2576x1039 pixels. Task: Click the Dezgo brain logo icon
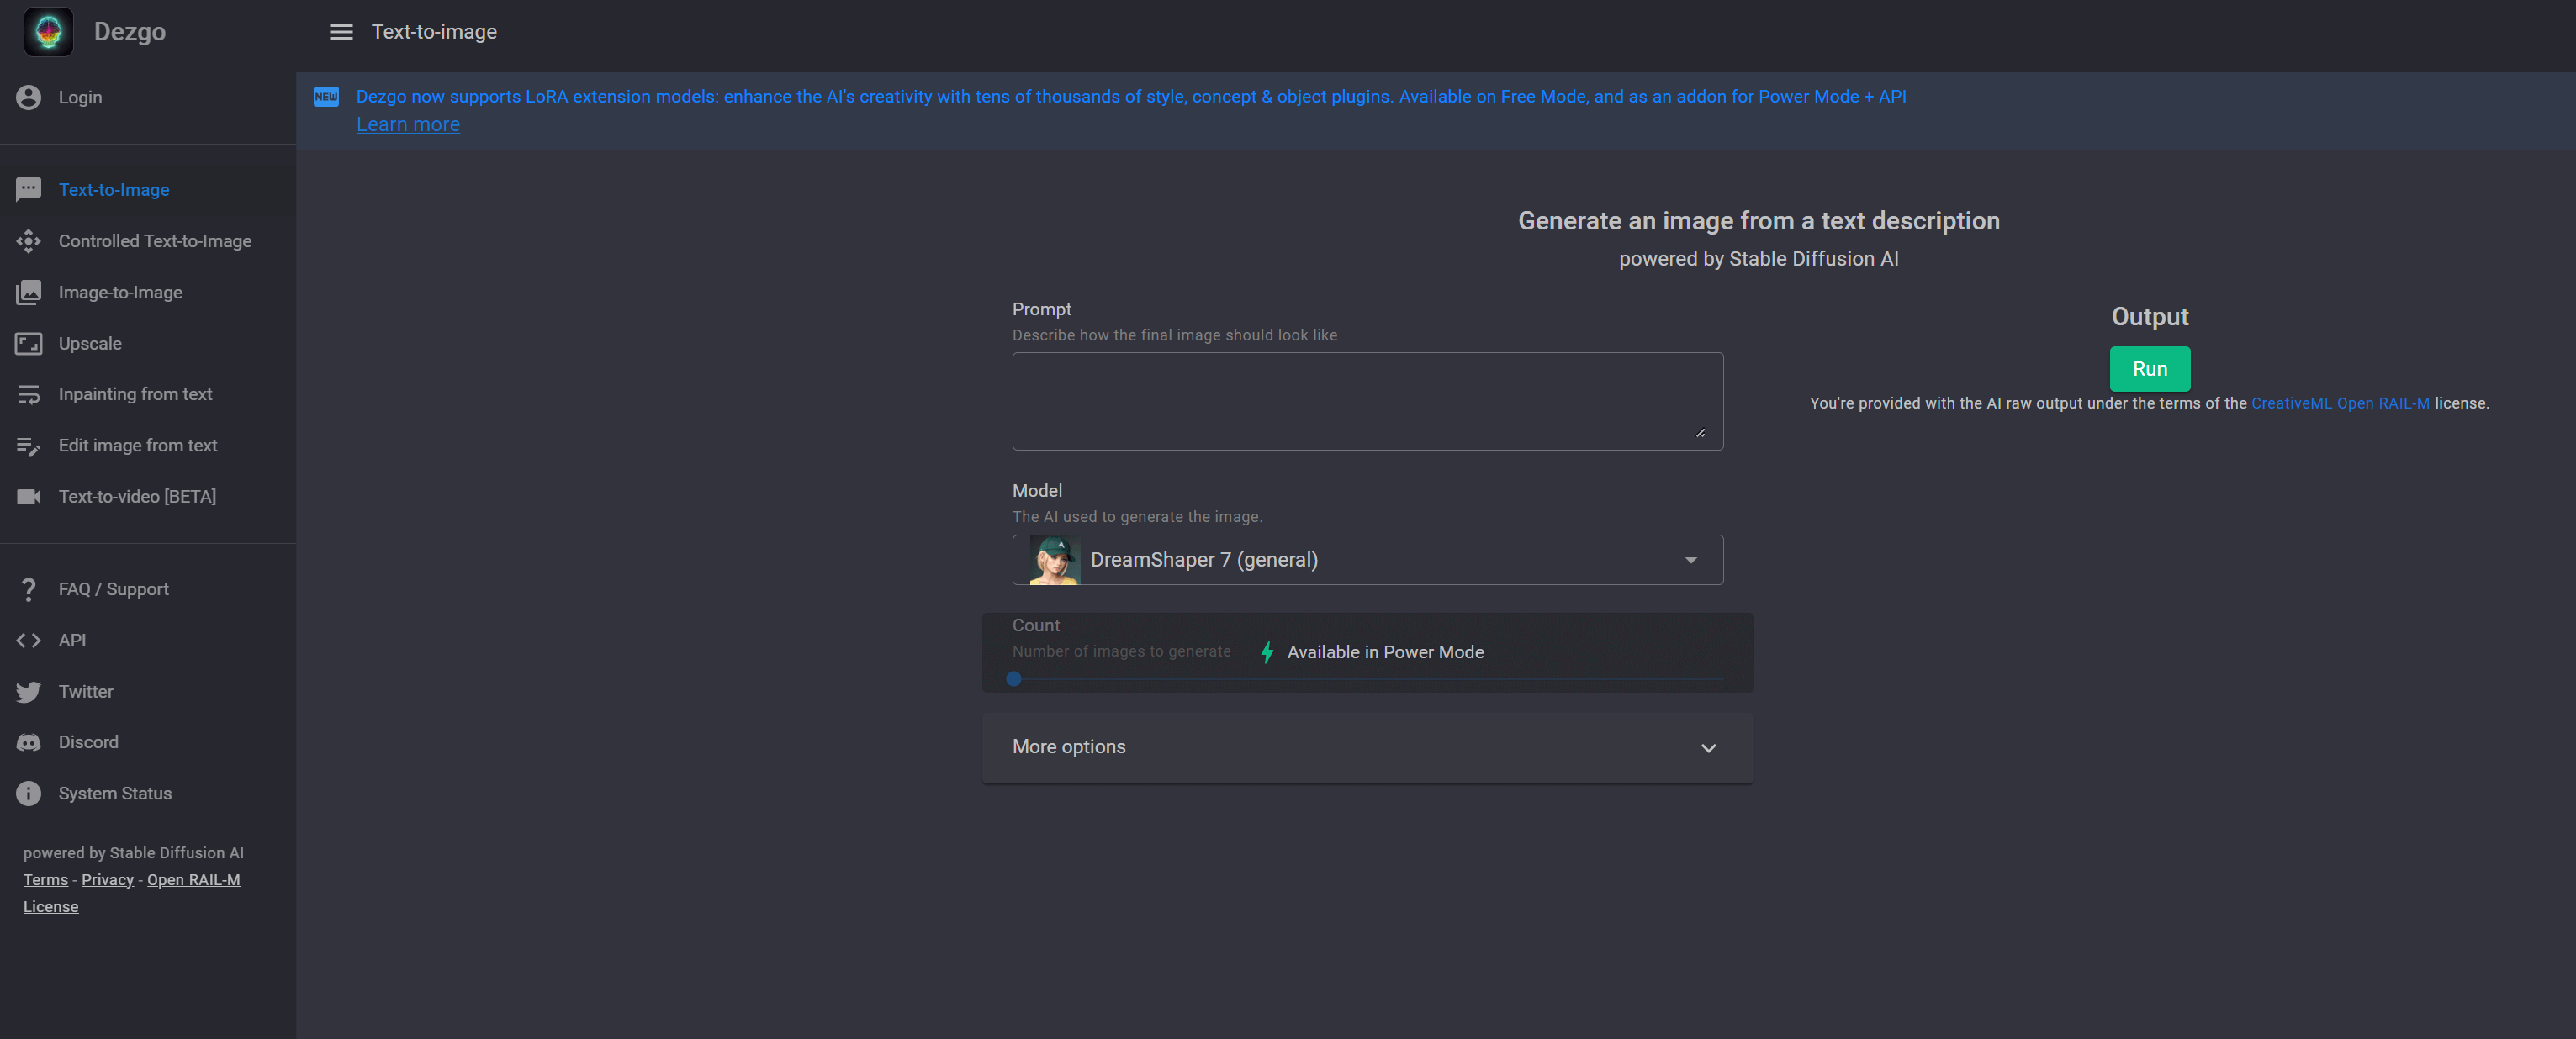tap(48, 32)
